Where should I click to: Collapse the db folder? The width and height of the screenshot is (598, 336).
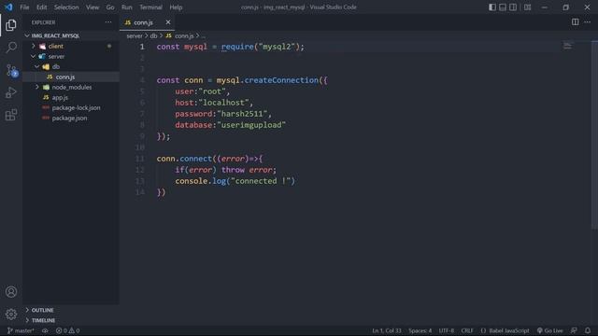coord(37,66)
